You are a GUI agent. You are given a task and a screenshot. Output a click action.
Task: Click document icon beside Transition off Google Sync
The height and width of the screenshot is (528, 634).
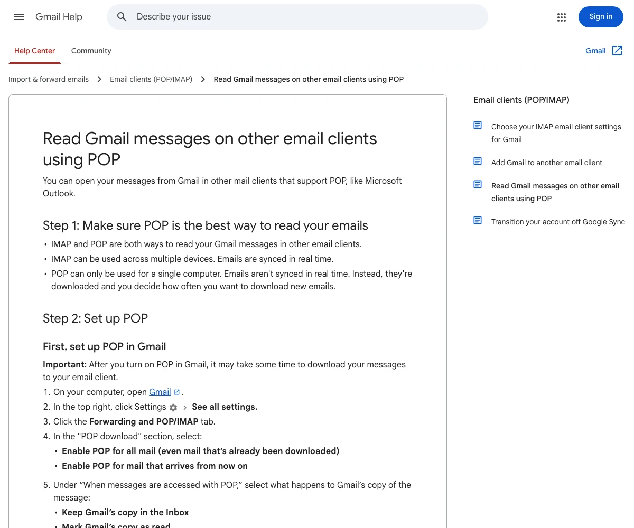pyautogui.click(x=478, y=220)
